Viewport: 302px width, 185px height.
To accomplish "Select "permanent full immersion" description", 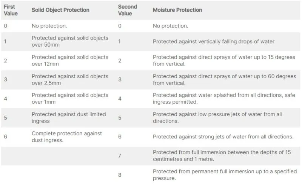I will [x=225, y=175].
